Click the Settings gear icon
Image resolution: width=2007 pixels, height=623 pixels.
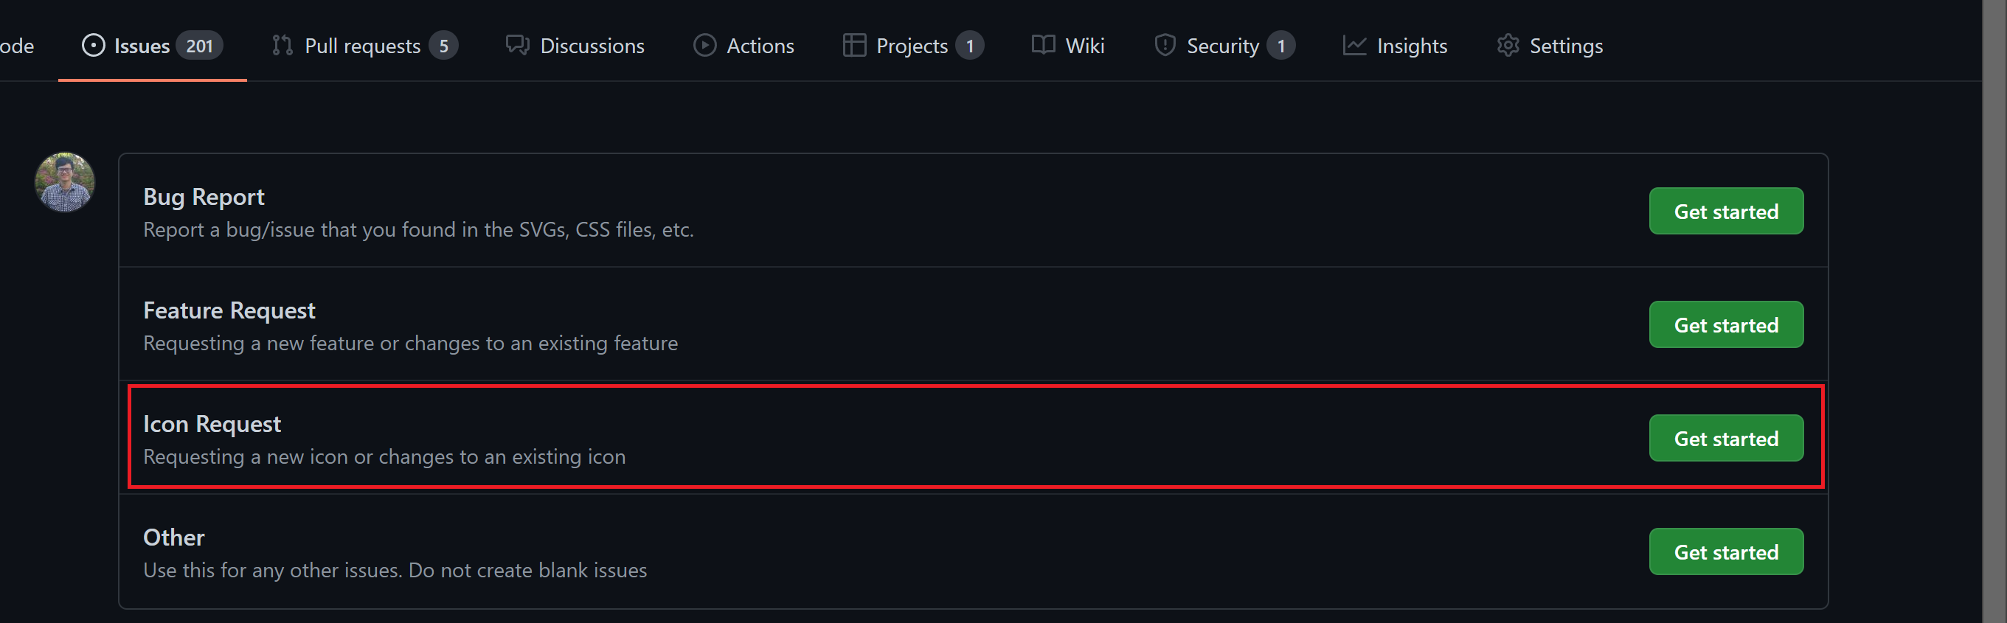pos(1508,45)
